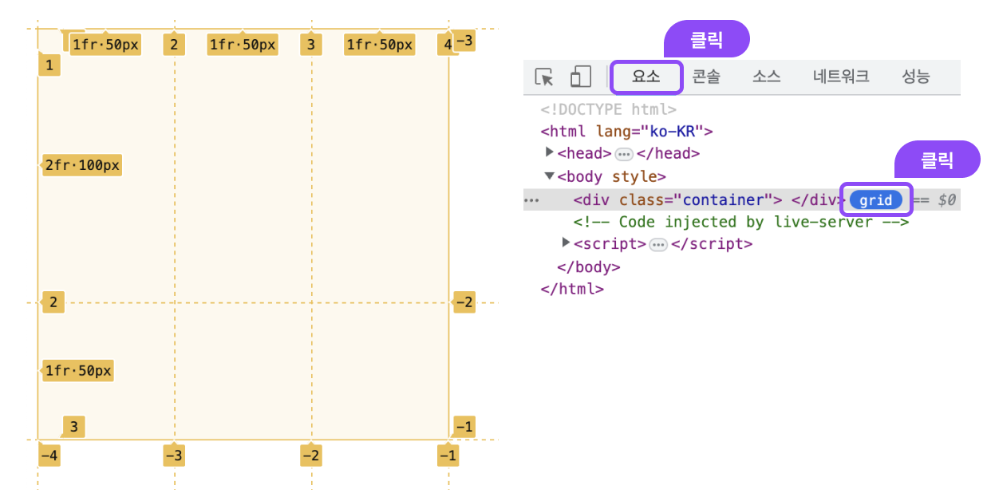Image resolution: width=991 pixels, height=497 pixels.
Task: Click the -2 line label at the right edge
Action: tap(464, 302)
